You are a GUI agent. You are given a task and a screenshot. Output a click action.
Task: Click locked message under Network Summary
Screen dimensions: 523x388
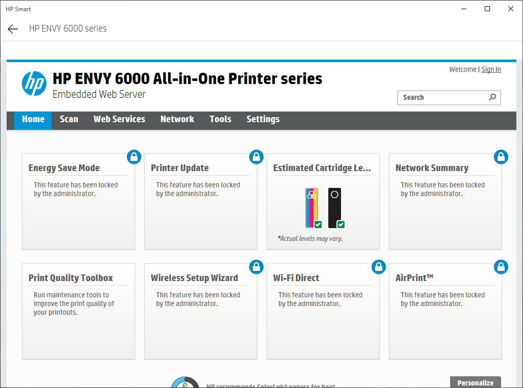click(x=442, y=189)
